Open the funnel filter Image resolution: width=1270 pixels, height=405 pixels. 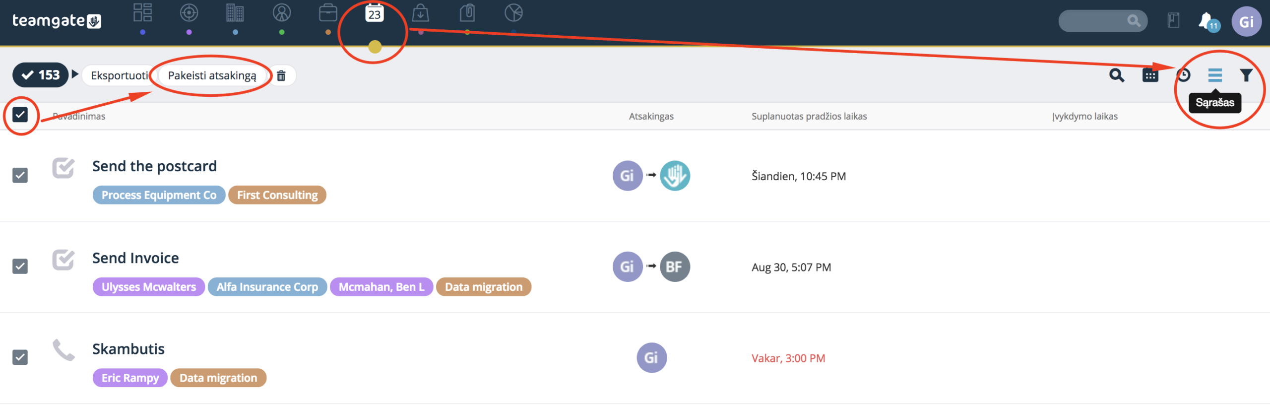tap(1246, 75)
